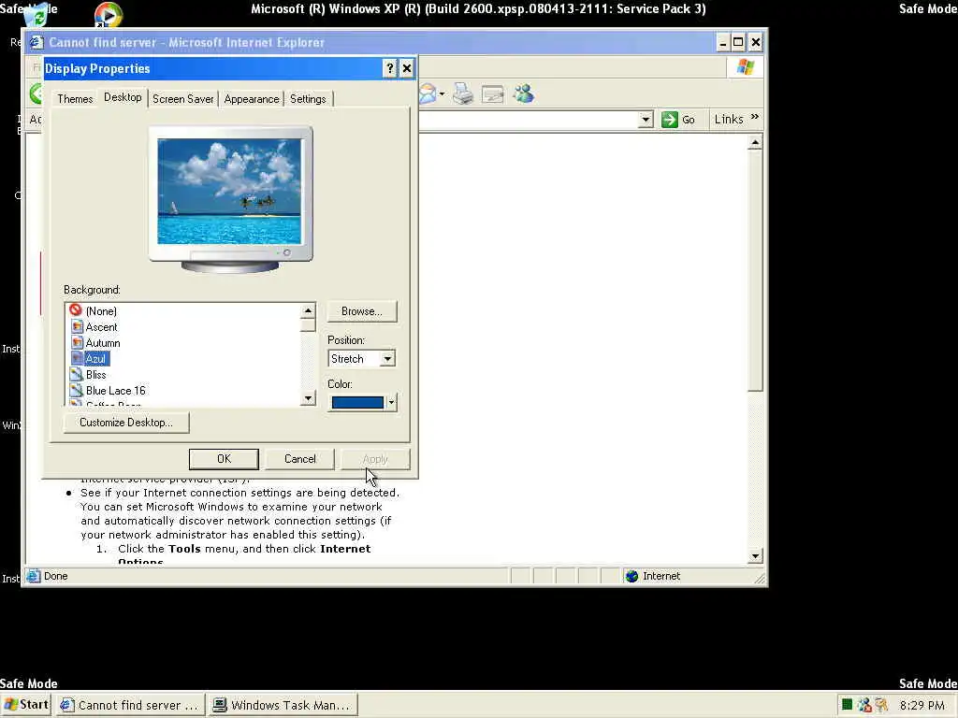Open the Appearance tab

tap(251, 99)
